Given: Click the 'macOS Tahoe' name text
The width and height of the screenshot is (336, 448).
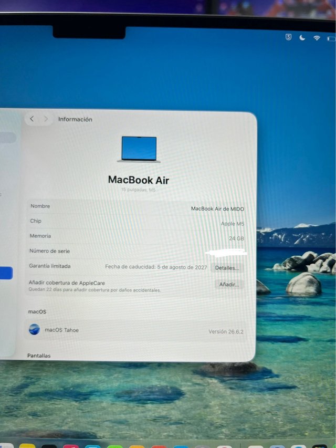Looking at the screenshot, I should tap(62, 330).
